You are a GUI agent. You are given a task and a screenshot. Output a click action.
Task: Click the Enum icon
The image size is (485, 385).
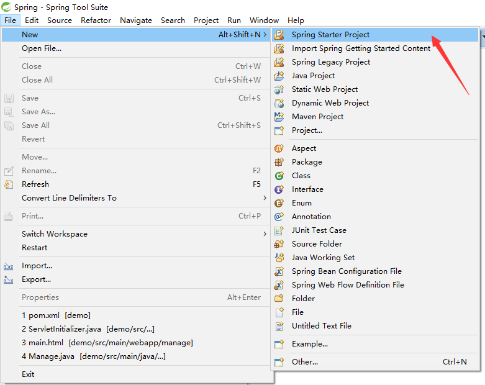point(279,203)
